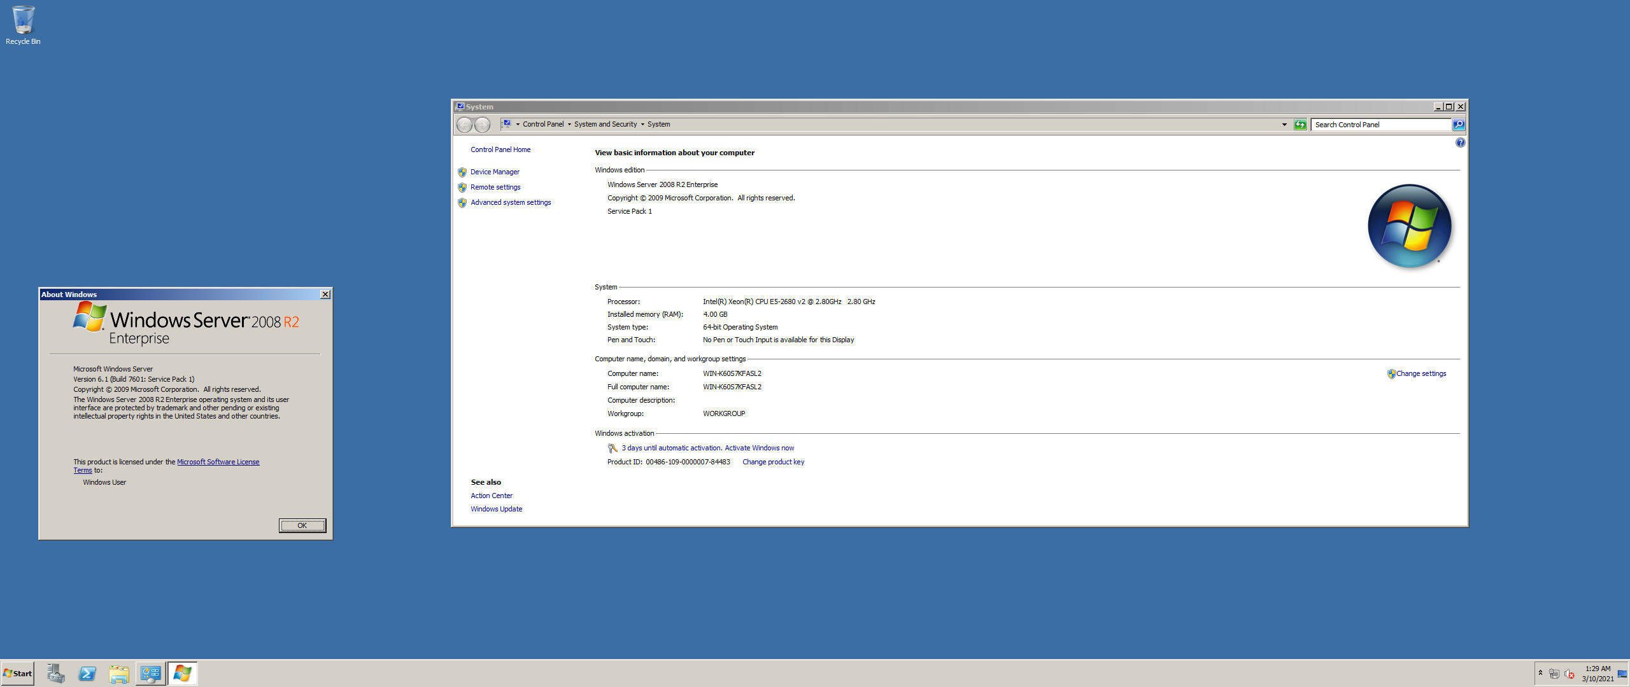Screen dimensions: 1630x687
Task: Click Windows Server 2008 R2 Enterprise edition text
Action: pos(662,185)
